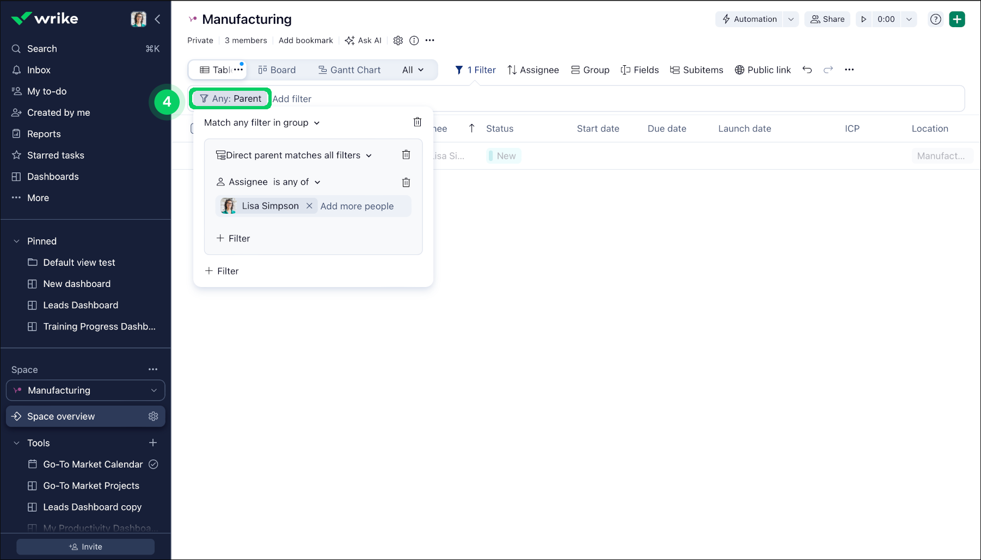Delete the Assignee filter with trash icon
This screenshot has width=981, height=560.
406,182
